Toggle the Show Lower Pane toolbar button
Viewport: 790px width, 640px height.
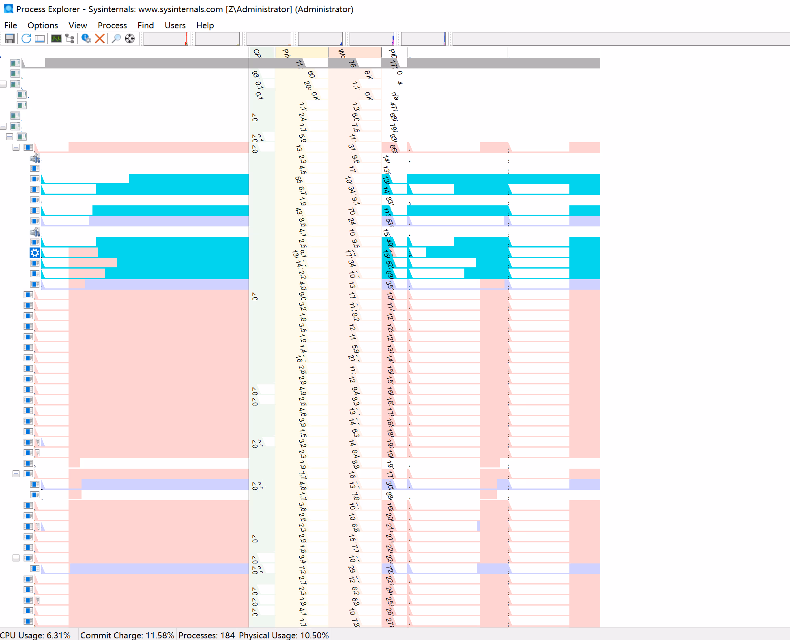40,38
